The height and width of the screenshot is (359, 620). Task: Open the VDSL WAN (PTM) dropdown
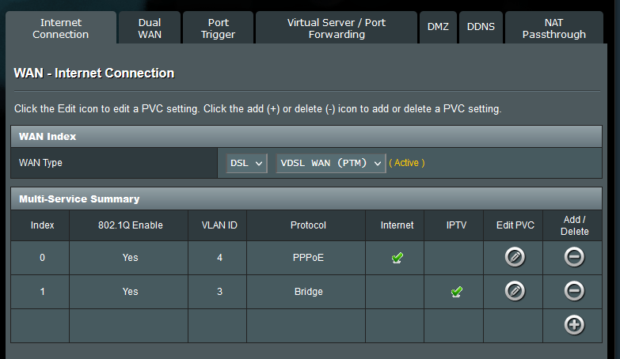(x=330, y=163)
